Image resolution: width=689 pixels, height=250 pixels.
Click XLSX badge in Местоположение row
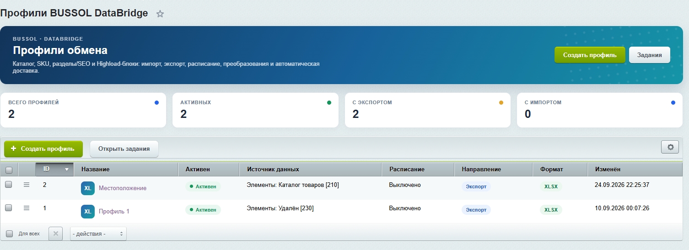click(x=551, y=186)
